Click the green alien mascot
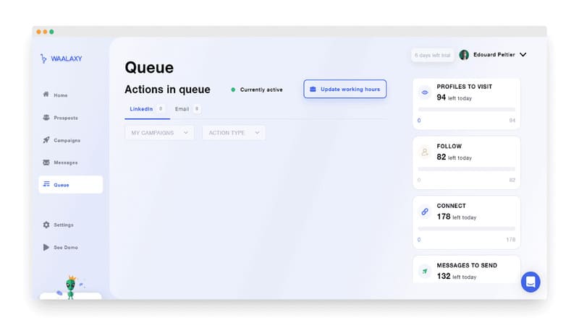The height and width of the screenshot is (325, 579). 71,287
